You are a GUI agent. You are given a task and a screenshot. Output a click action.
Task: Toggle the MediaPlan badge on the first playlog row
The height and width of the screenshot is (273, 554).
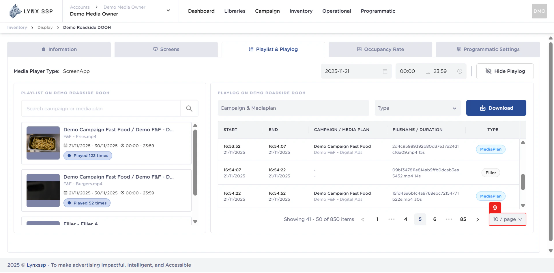coord(491,149)
